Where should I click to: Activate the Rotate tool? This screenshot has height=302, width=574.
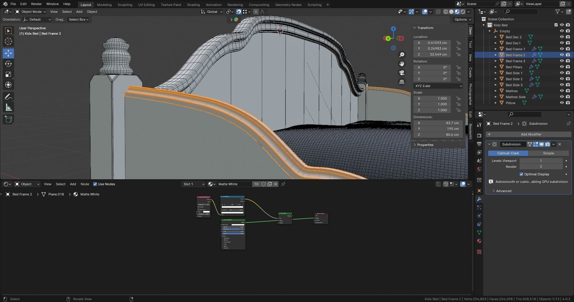pyautogui.click(x=8, y=64)
